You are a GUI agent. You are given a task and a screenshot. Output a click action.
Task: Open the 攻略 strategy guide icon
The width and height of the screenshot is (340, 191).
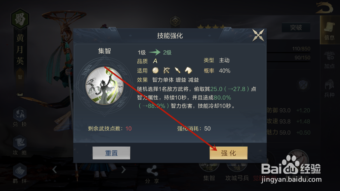pyautogui.click(x=20, y=145)
